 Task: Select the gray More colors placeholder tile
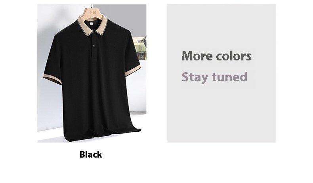[x=221, y=73]
